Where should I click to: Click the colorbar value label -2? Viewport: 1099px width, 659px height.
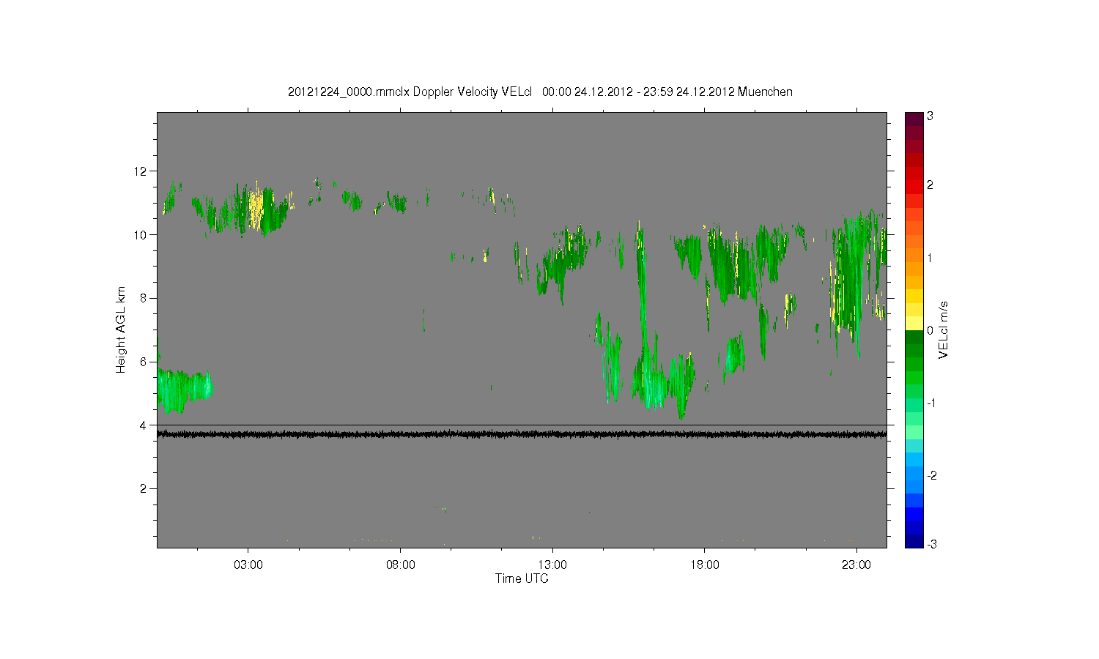point(931,475)
